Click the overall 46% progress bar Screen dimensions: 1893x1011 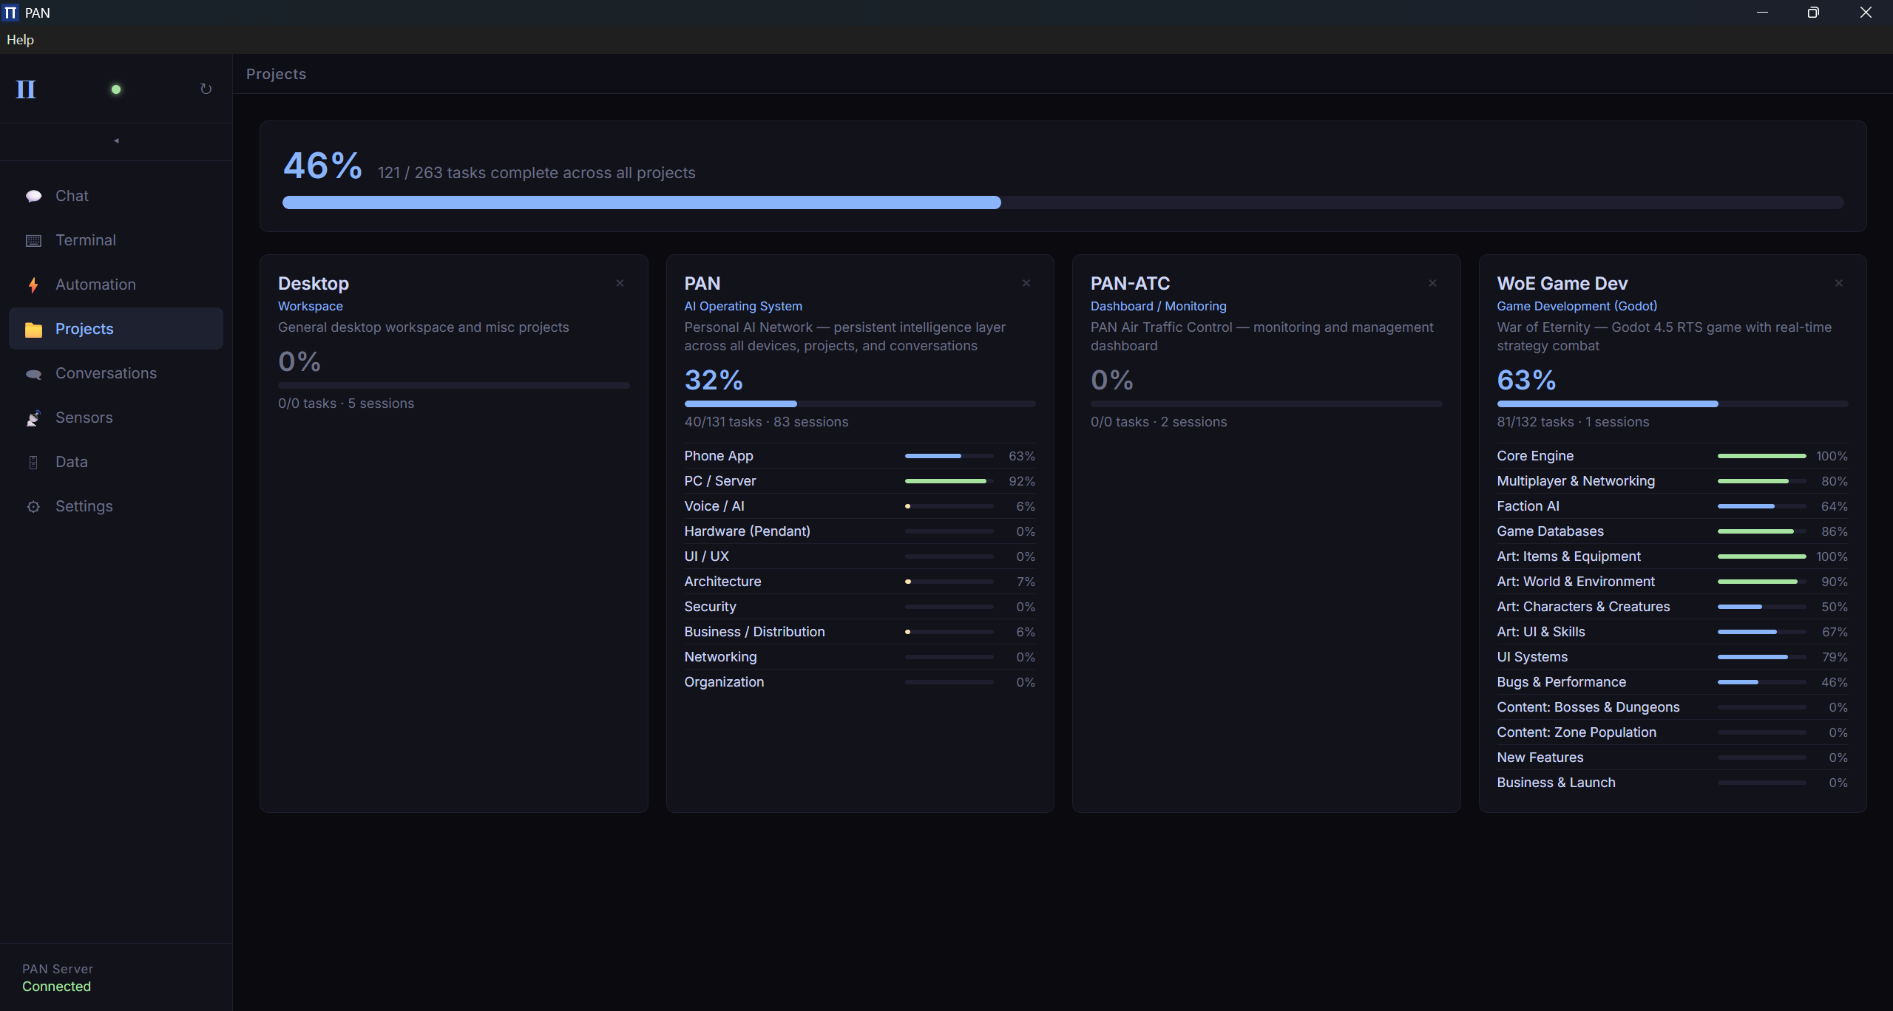tap(1063, 202)
